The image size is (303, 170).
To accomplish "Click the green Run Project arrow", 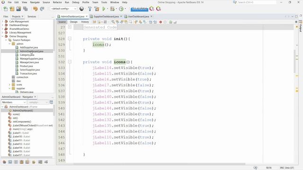I will point(104,9).
